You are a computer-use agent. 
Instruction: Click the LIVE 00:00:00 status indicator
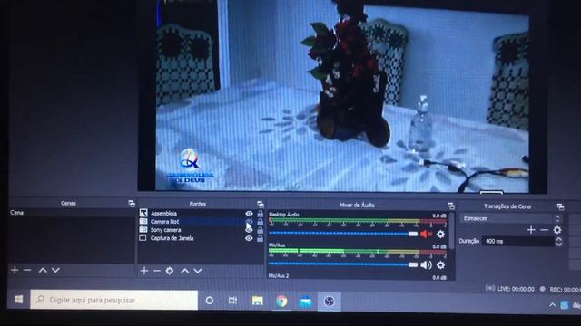click(510, 289)
